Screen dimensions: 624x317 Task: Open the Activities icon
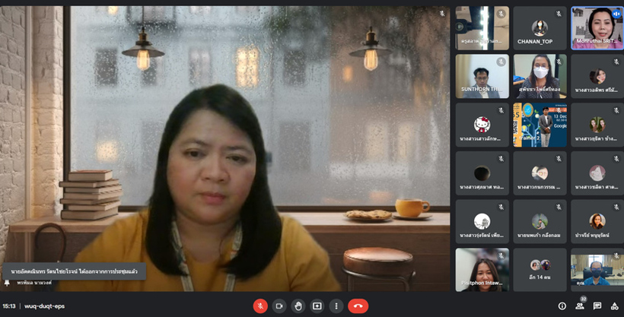[x=614, y=306]
